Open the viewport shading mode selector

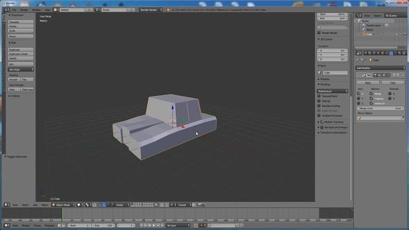(80, 205)
